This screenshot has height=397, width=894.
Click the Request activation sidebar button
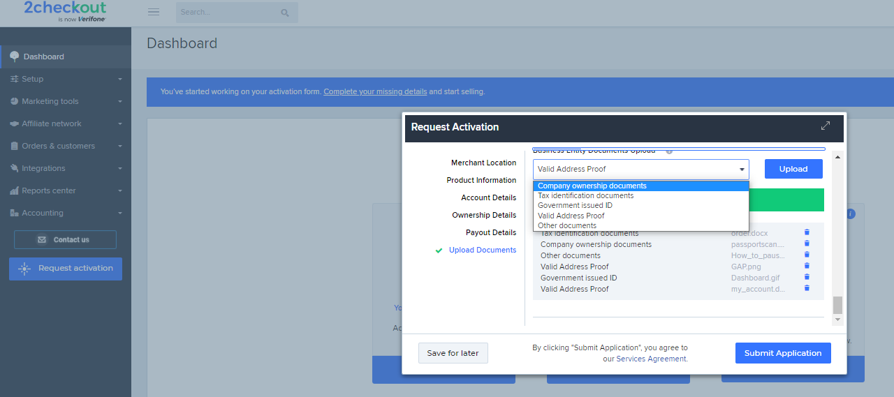(x=66, y=269)
